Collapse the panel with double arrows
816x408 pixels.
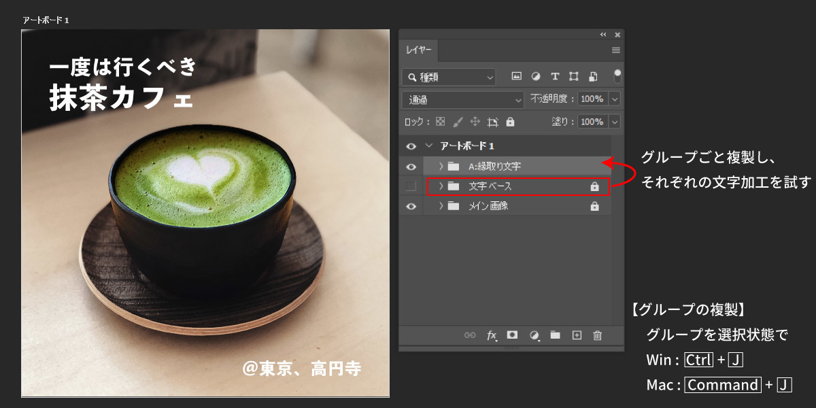coord(602,35)
